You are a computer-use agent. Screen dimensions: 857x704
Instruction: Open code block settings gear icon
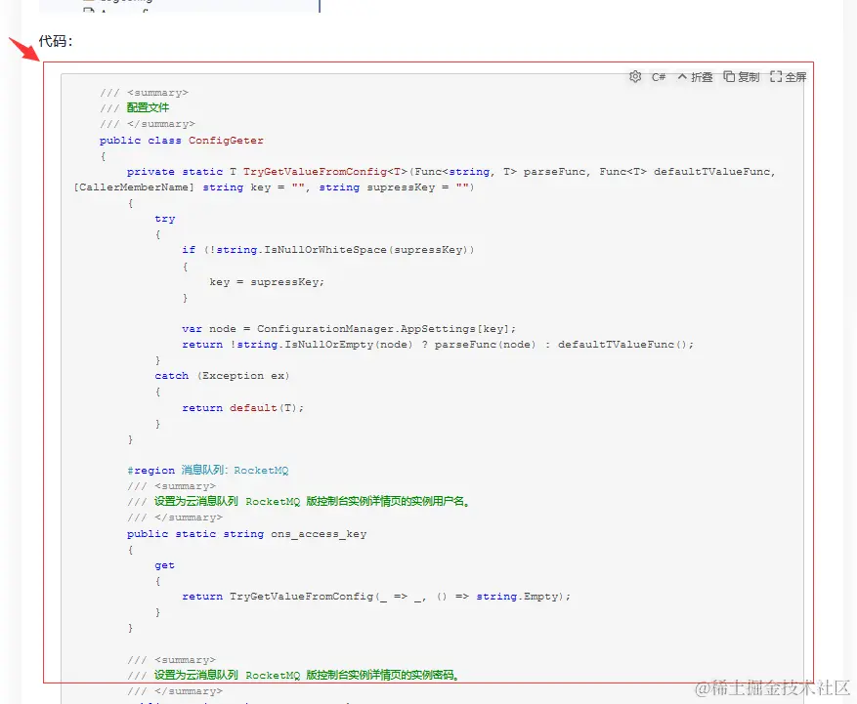pyautogui.click(x=634, y=77)
